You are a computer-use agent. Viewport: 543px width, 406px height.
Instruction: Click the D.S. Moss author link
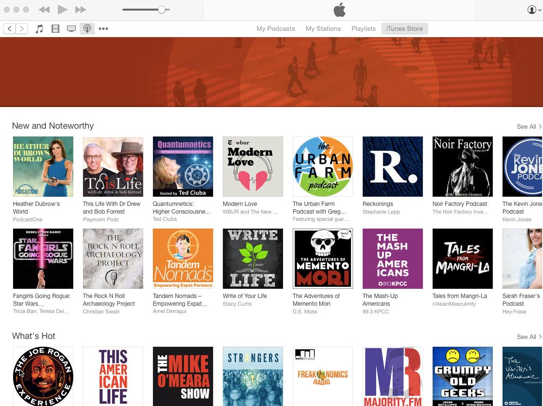pos(305,311)
